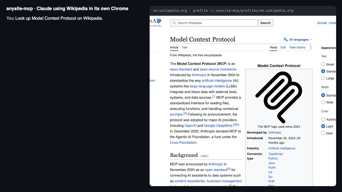Click the Search button

(x=266, y=23)
